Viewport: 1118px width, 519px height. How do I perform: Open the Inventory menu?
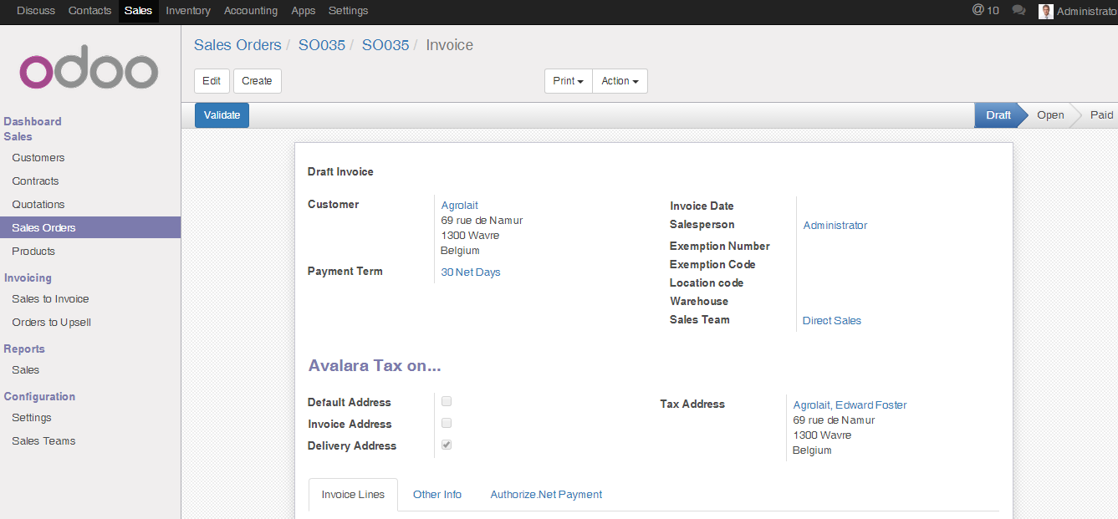point(188,11)
